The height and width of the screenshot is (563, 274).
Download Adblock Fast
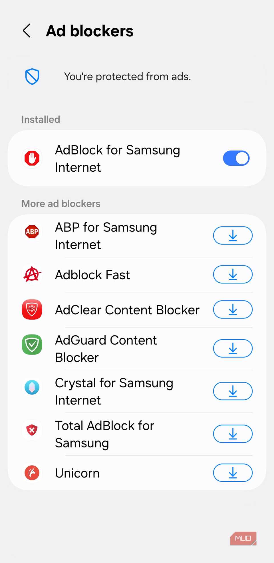233,274
